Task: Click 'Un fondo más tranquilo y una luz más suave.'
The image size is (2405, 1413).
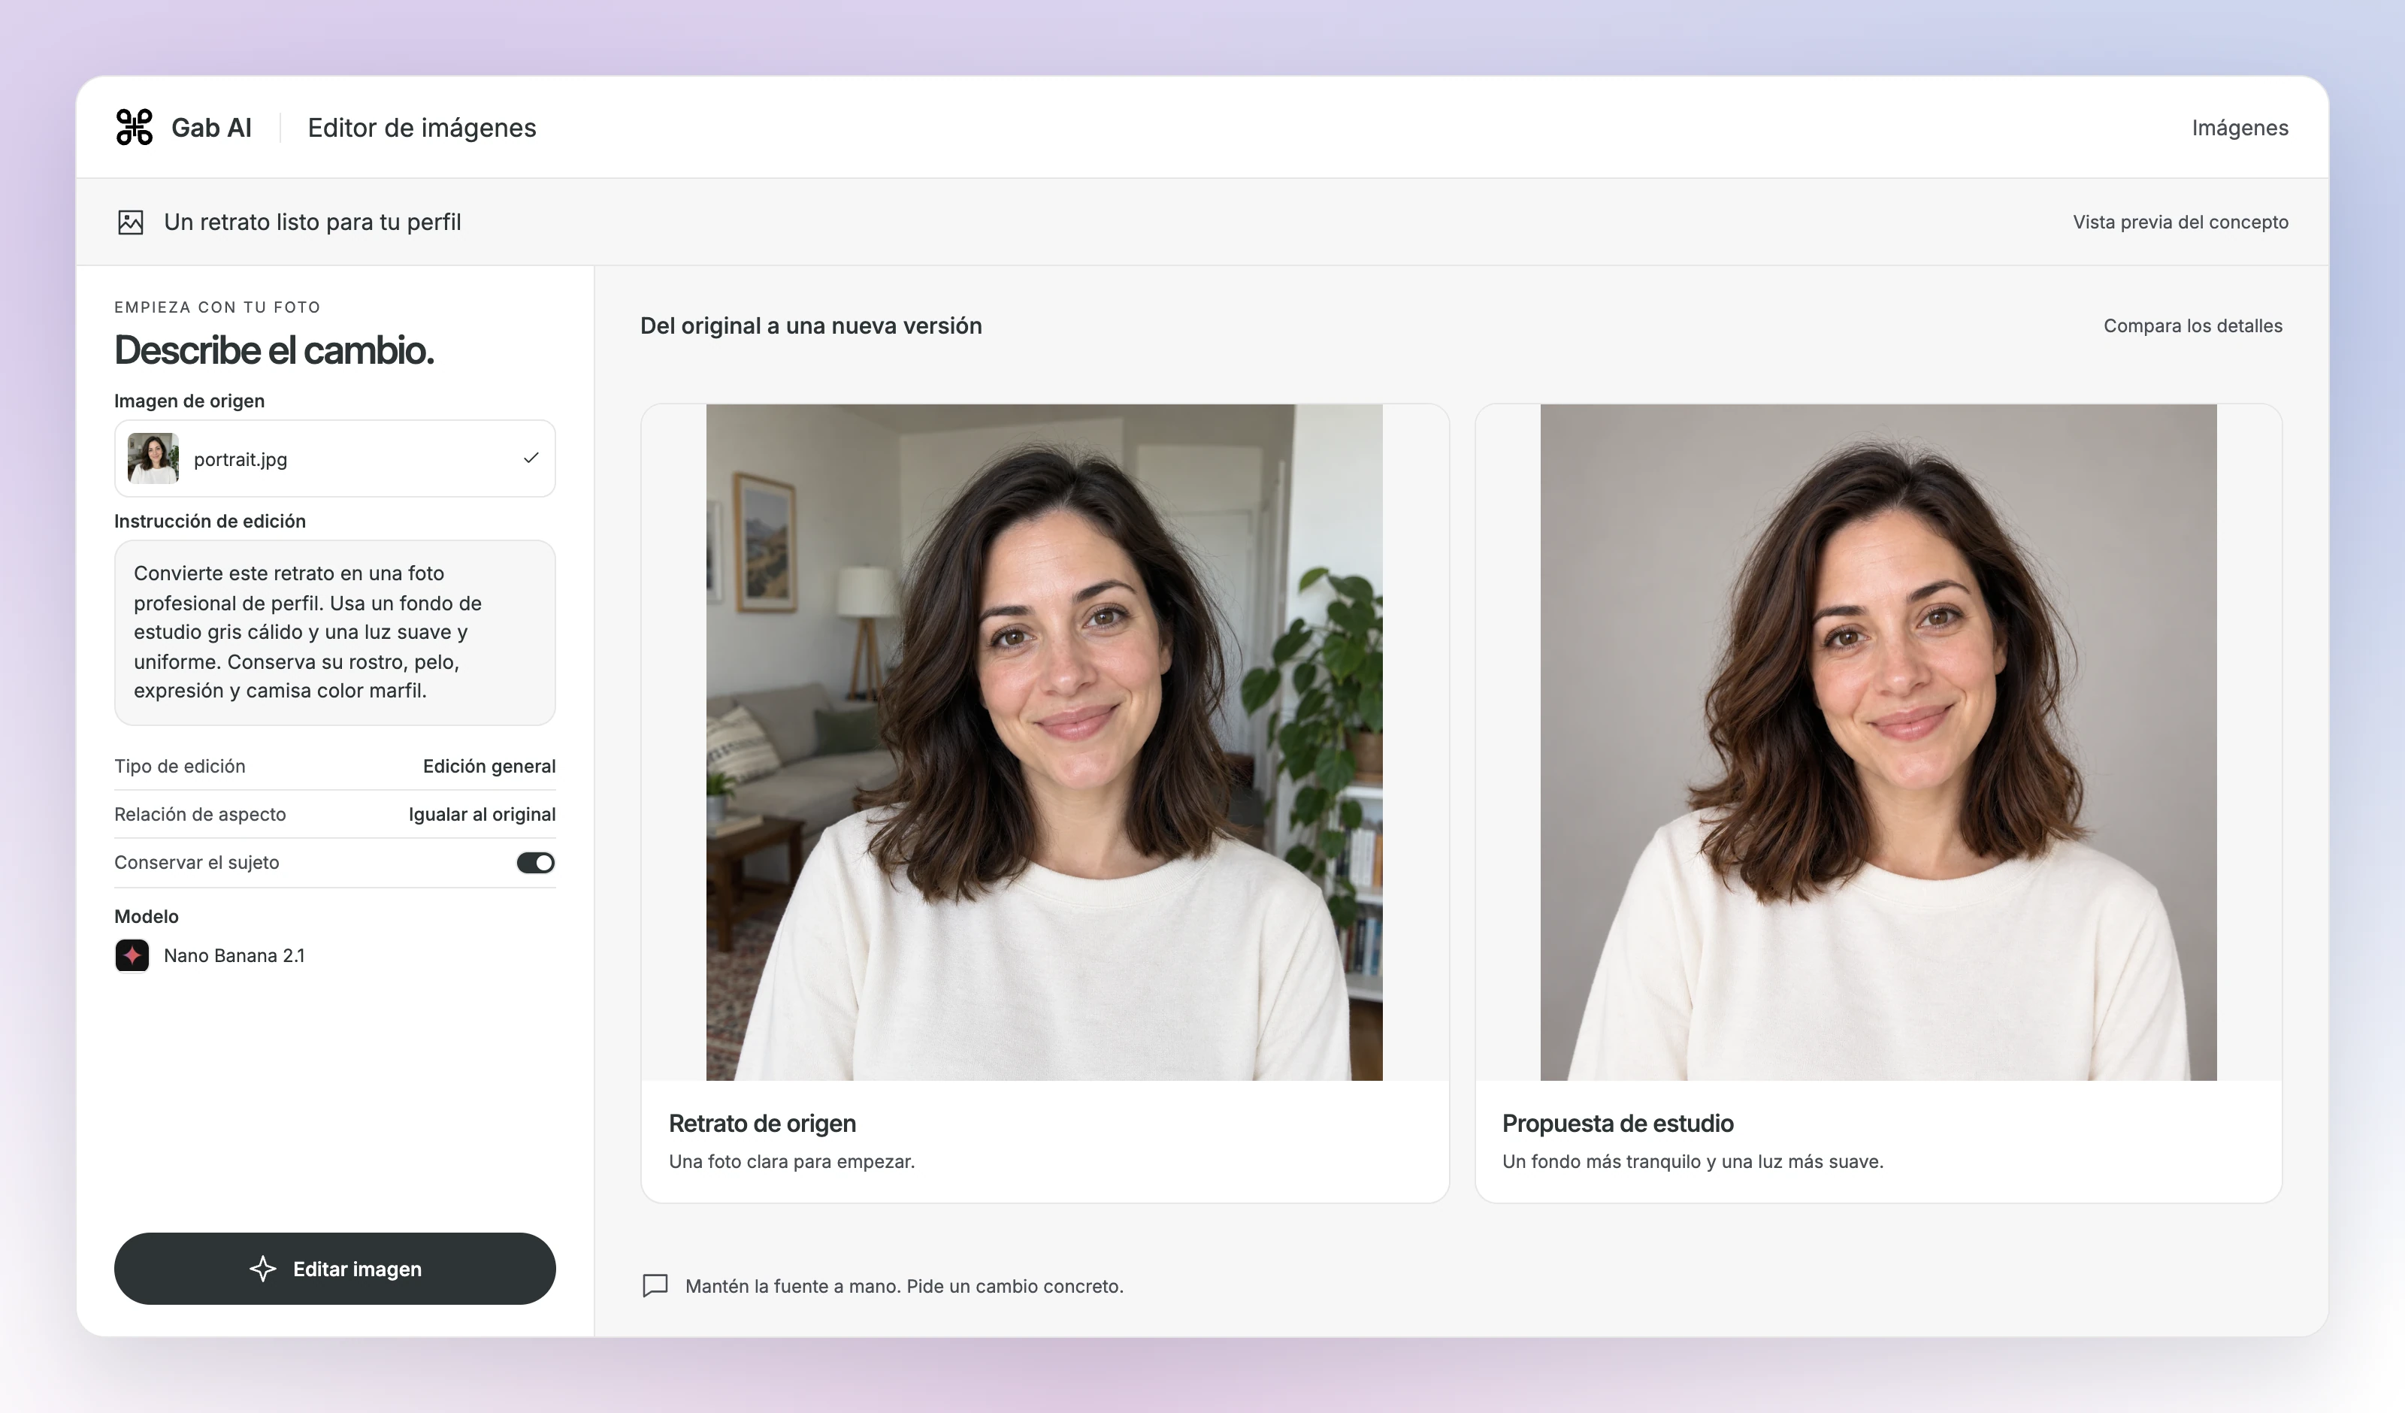Action: pyautogui.click(x=1693, y=1162)
